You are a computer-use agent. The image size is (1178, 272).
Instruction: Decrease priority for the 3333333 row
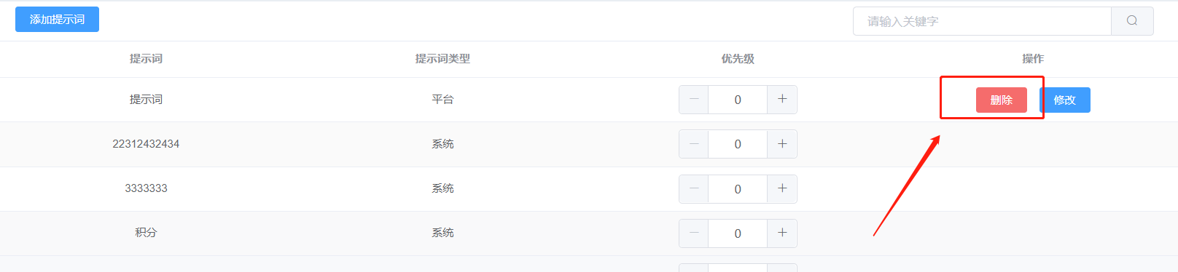[694, 189]
